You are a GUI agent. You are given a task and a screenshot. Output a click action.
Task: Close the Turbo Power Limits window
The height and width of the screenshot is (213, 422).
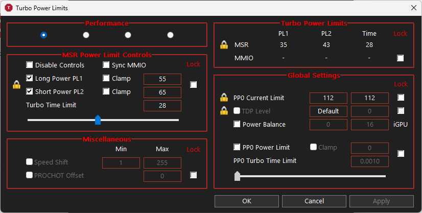pos(414,8)
